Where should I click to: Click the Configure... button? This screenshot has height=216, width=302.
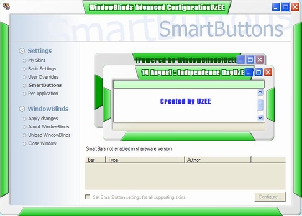click(270, 197)
